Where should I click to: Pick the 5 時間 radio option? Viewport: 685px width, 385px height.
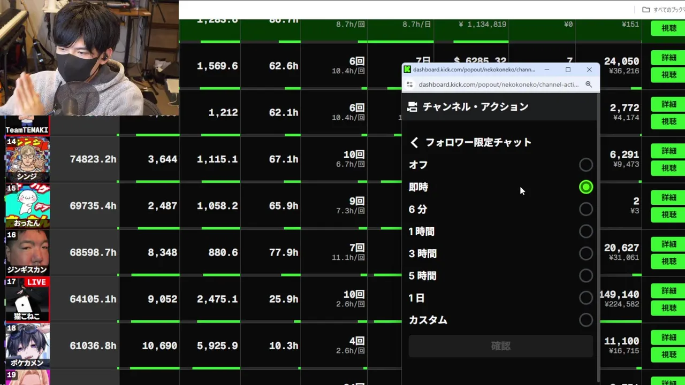click(x=586, y=275)
